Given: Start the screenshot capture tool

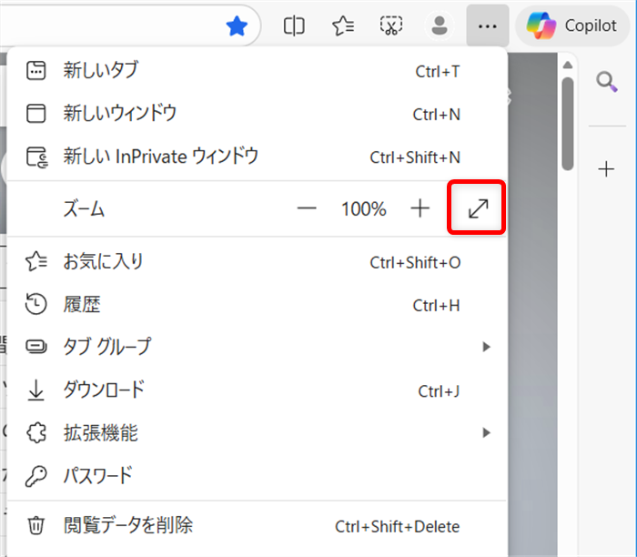Looking at the screenshot, I should click(x=390, y=26).
